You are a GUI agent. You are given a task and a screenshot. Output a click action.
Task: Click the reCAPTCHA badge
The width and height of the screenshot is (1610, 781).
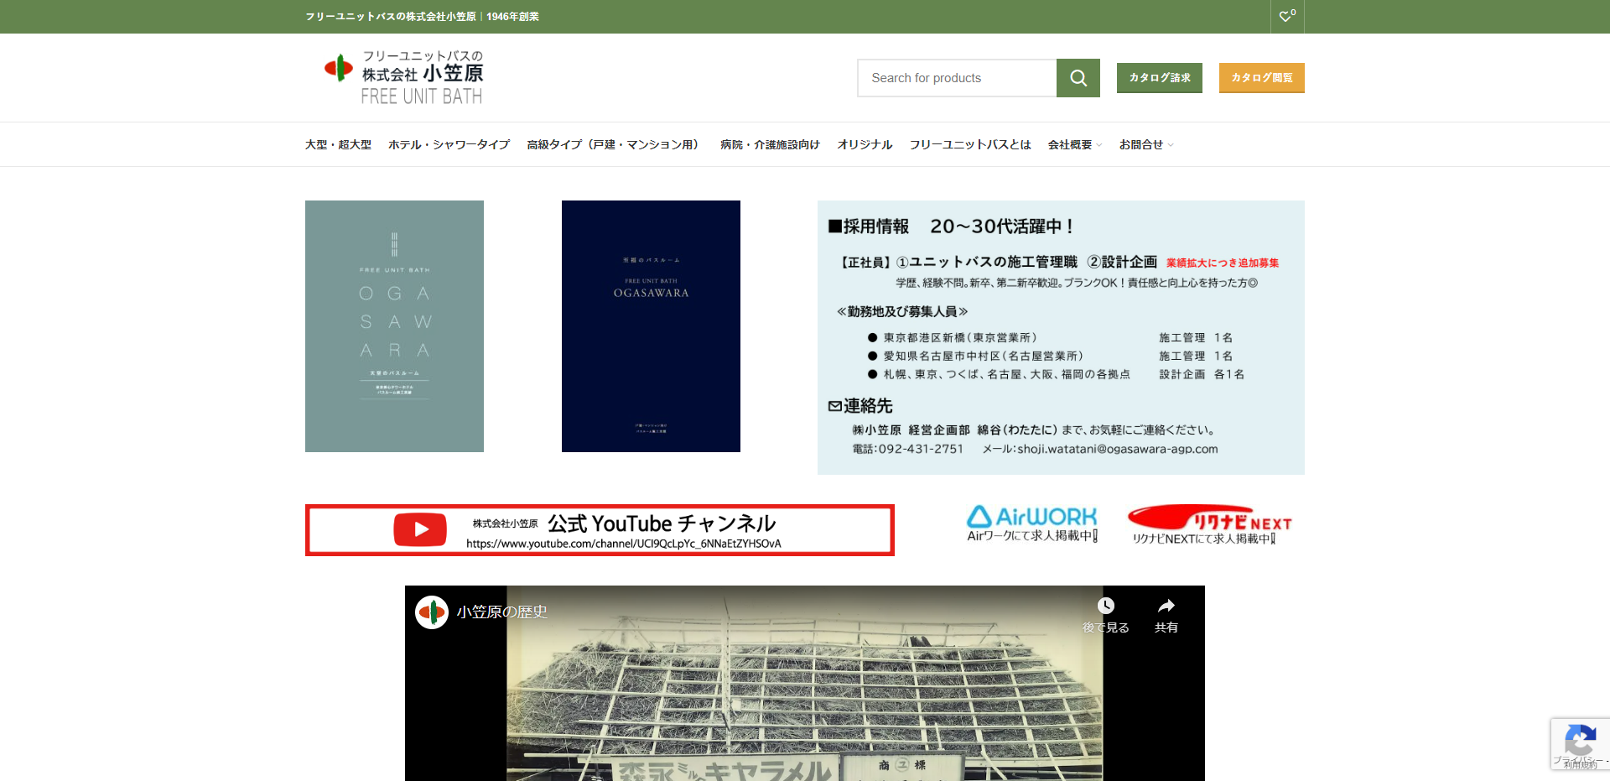pyautogui.click(x=1579, y=743)
